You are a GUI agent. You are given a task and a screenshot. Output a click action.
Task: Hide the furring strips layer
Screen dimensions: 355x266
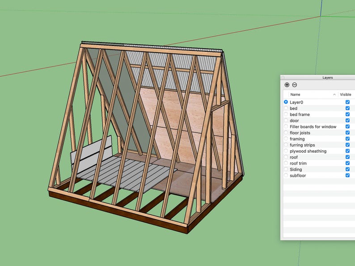tap(347, 145)
